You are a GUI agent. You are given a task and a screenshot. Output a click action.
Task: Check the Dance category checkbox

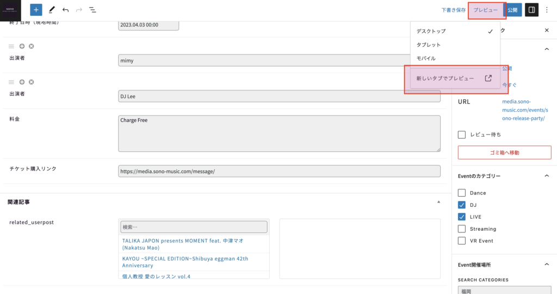click(462, 193)
